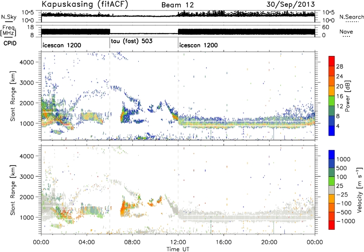Screen dimensions: 364x252
Task: Click the '04:00' time tick label
Action: (x=86, y=242)
